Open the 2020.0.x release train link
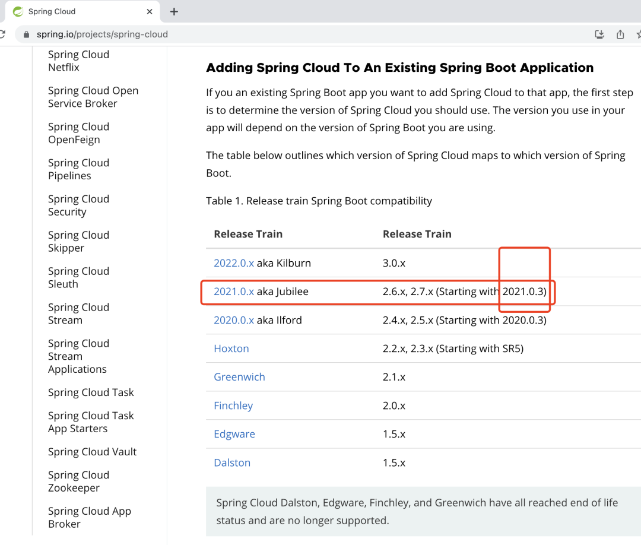 click(x=234, y=320)
